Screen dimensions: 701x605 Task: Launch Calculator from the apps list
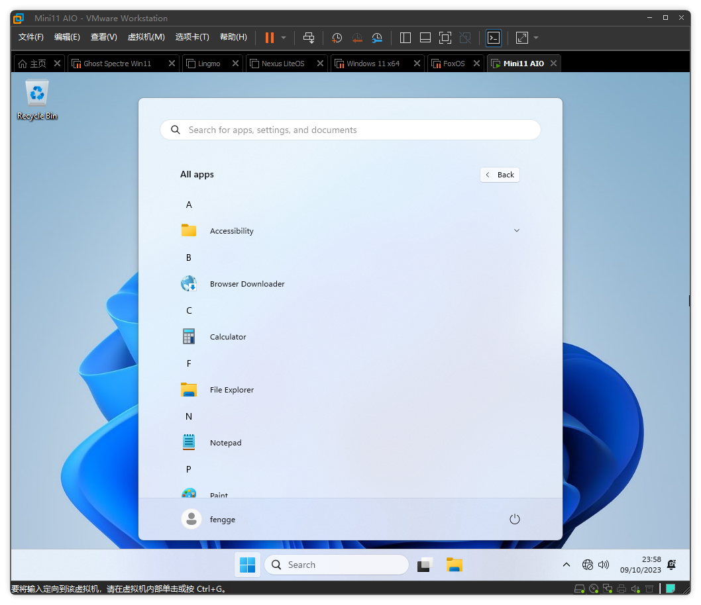tap(350, 337)
